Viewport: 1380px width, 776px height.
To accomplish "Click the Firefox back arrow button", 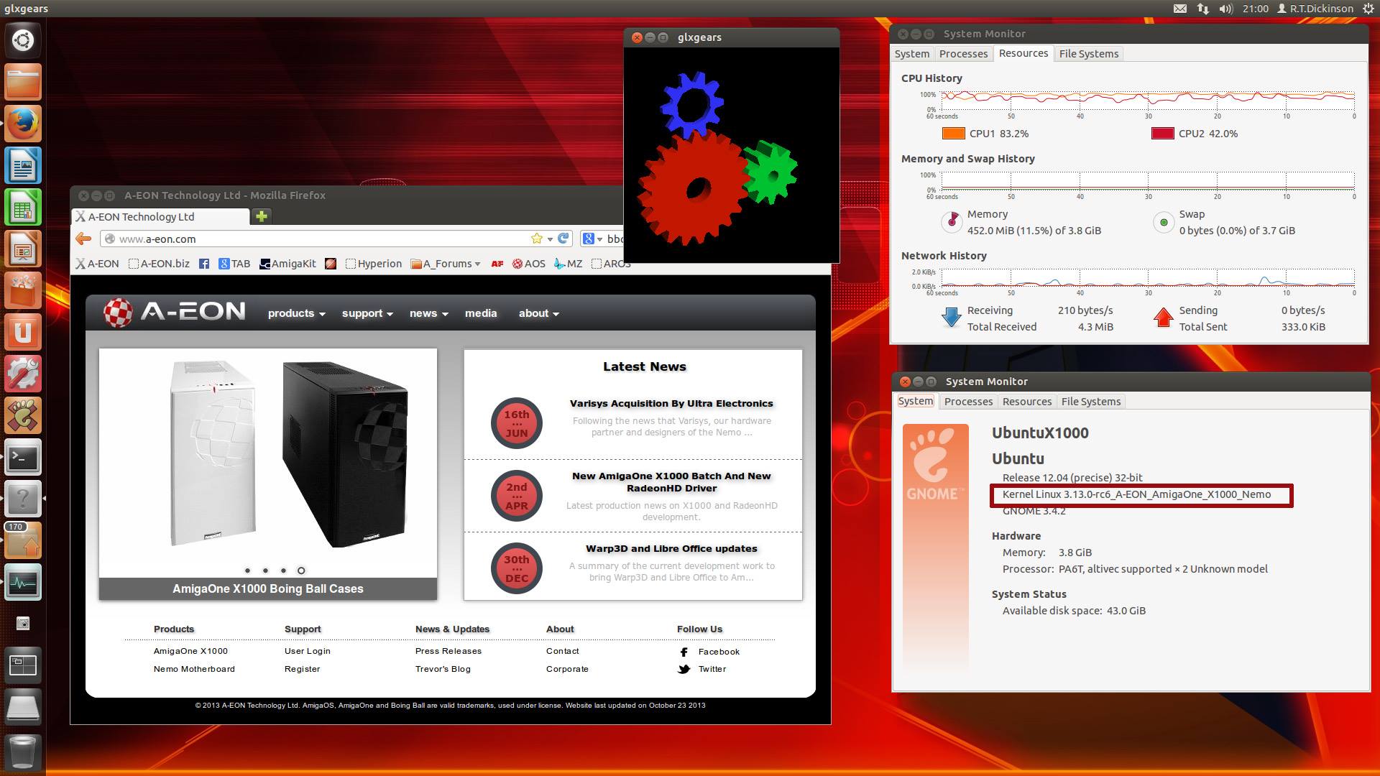I will [x=83, y=239].
